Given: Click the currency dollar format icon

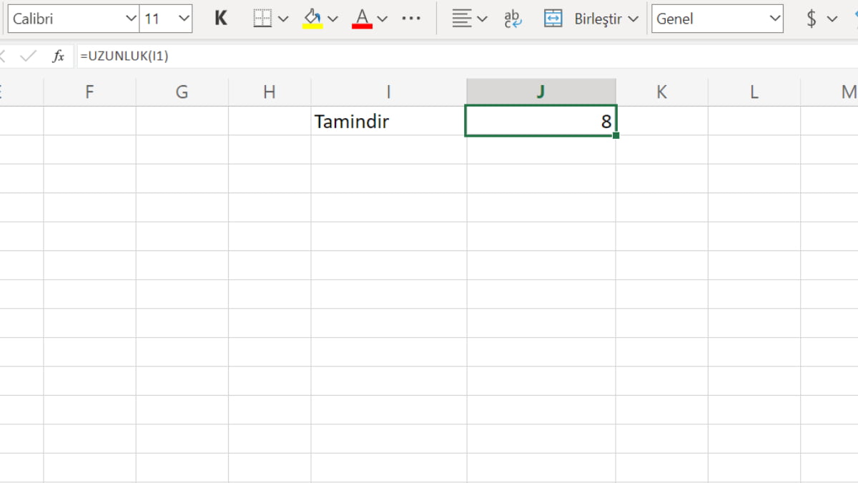Looking at the screenshot, I should point(812,19).
